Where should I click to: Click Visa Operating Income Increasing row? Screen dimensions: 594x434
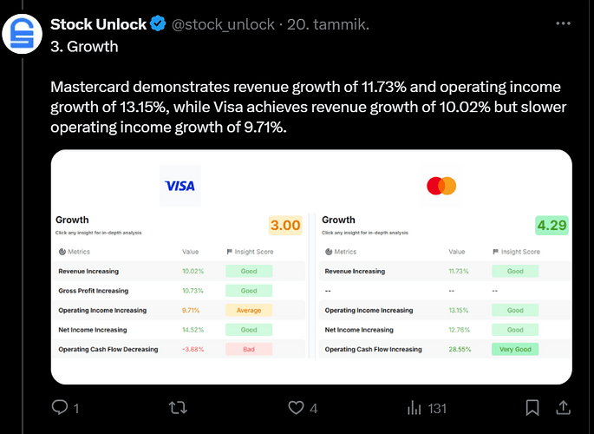179,310
